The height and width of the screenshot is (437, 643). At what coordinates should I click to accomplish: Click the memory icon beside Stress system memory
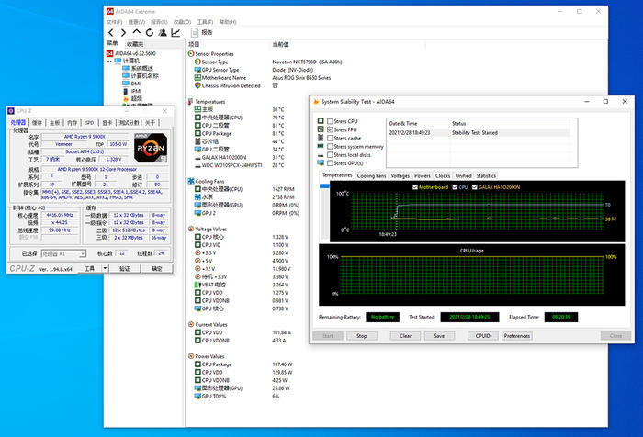pos(321,146)
